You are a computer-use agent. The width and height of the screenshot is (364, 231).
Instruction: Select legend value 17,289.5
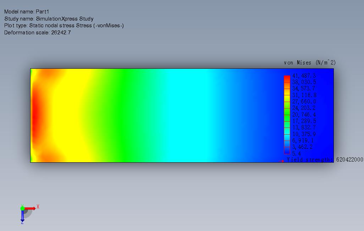click(x=304, y=121)
